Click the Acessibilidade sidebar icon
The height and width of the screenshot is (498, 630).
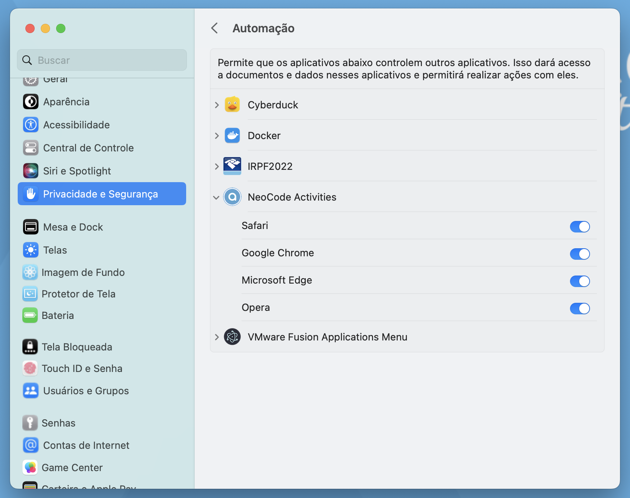pyautogui.click(x=31, y=125)
